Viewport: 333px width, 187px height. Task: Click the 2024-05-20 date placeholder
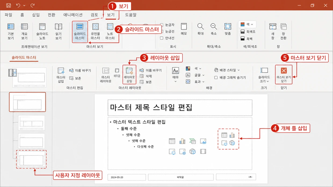[127, 177]
